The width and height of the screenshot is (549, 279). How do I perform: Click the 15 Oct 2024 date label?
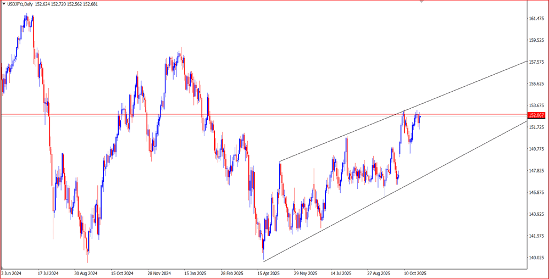click(x=122, y=273)
